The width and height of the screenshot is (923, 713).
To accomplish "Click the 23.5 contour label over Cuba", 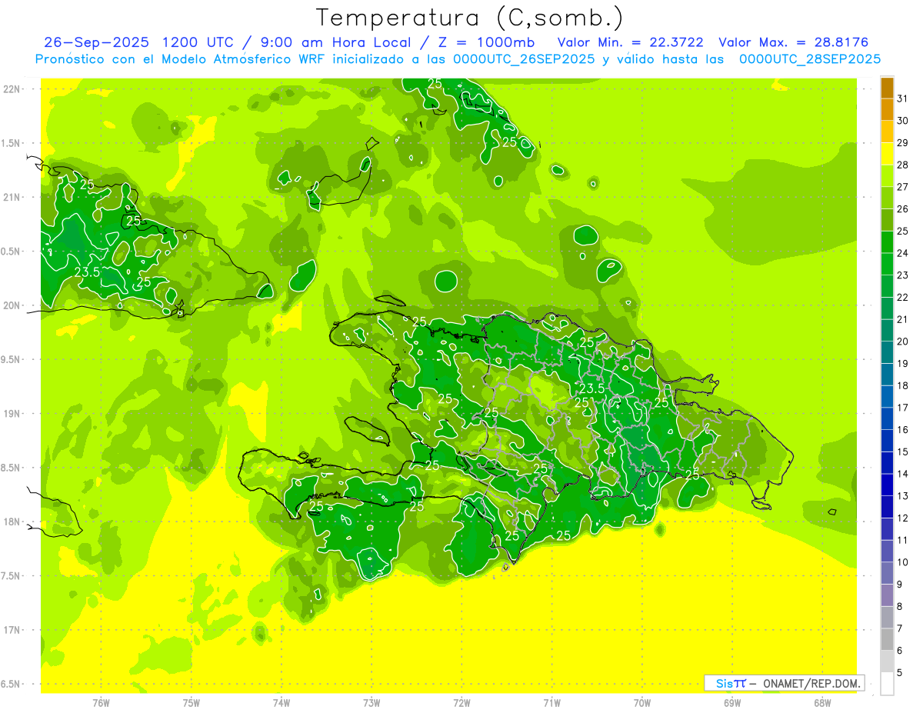I will point(87,272).
